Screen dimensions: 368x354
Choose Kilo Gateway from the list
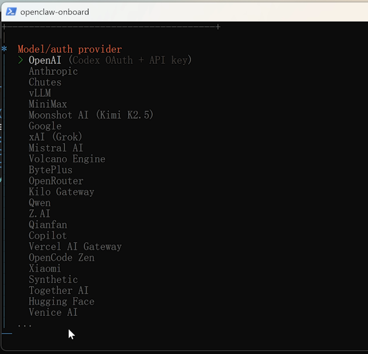(x=62, y=192)
